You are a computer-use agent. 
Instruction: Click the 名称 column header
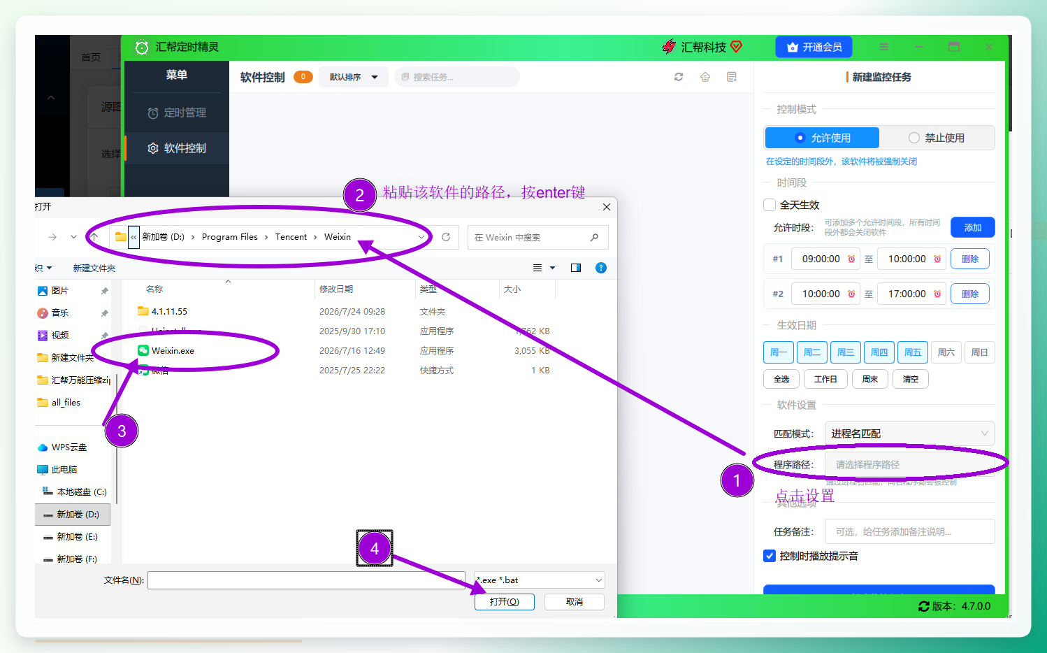[x=154, y=289]
